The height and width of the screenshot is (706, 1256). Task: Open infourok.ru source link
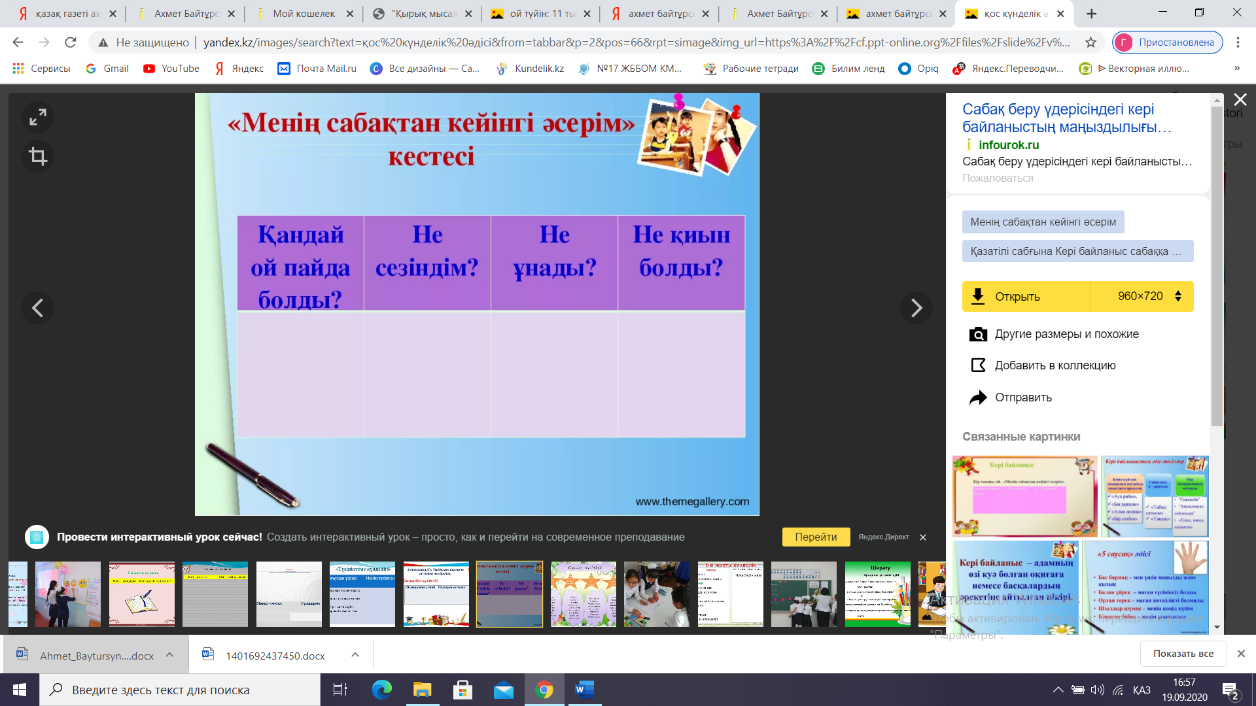[x=1008, y=144]
